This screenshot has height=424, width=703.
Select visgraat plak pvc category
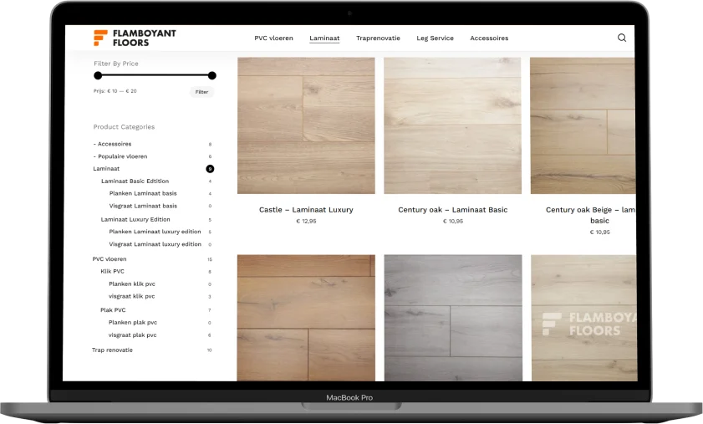[x=132, y=335]
